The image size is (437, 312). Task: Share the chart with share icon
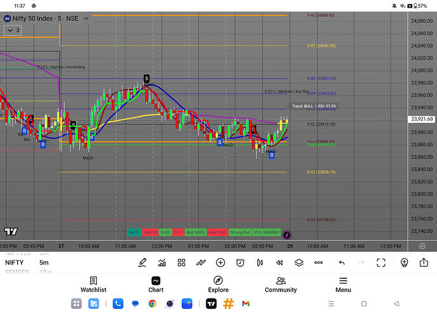tap(424, 263)
